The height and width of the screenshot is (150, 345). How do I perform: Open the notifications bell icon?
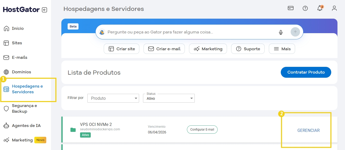tap(320, 8)
